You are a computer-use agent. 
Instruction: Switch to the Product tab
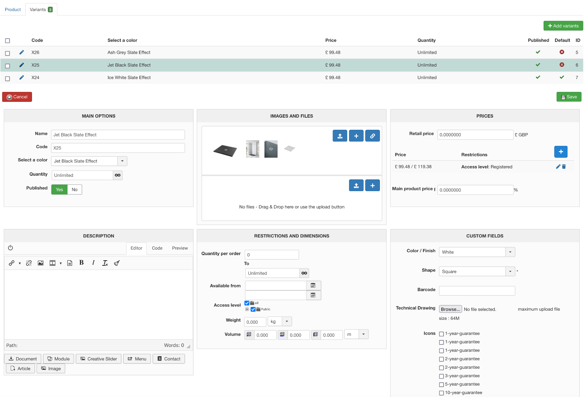tap(13, 10)
